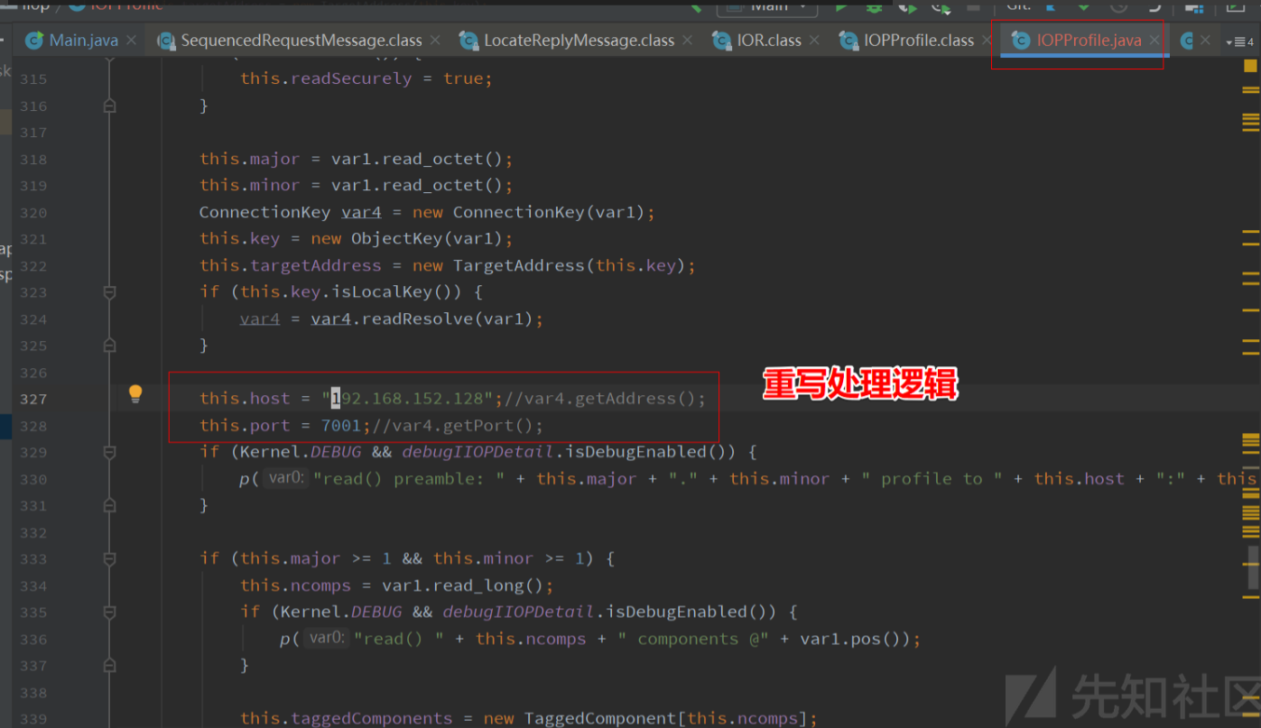This screenshot has height=728, width=1261.
Task: Click line number 320 in the gutter
Action: click(x=33, y=213)
